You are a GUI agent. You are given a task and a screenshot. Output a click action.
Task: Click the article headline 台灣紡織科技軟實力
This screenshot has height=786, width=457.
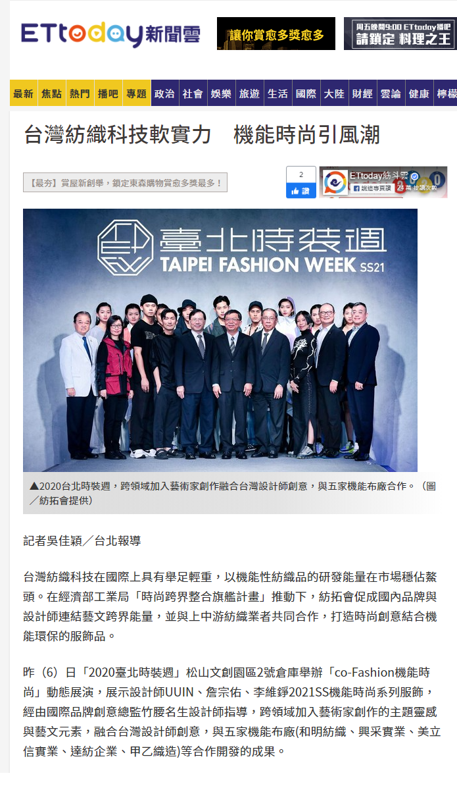pyautogui.click(x=118, y=135)
